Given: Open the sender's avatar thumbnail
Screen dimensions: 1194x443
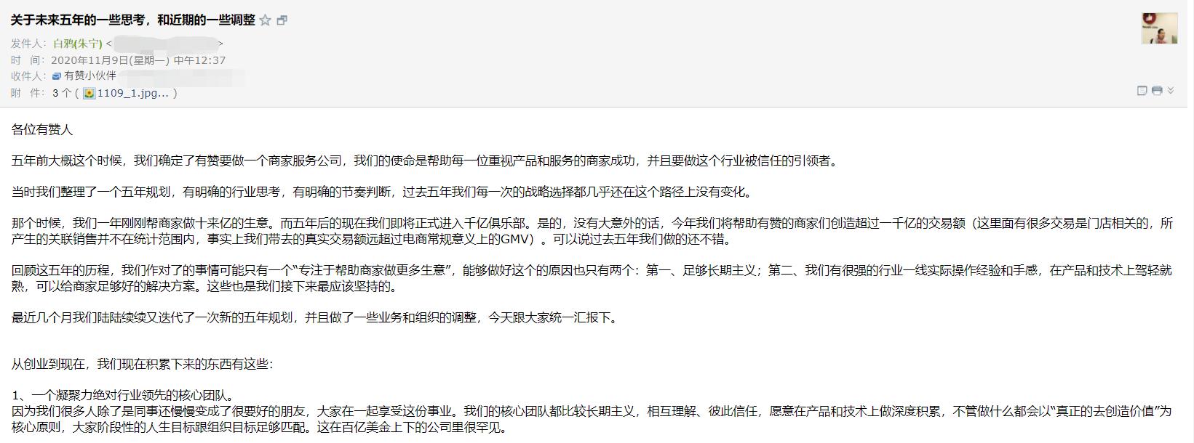Looking at the screenshot, I should click(1160, 28).
